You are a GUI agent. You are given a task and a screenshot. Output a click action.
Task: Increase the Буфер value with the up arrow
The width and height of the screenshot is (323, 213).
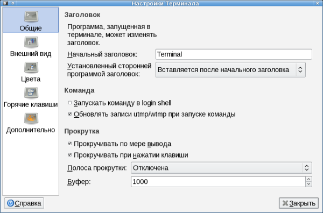click(x=308, y=179)
